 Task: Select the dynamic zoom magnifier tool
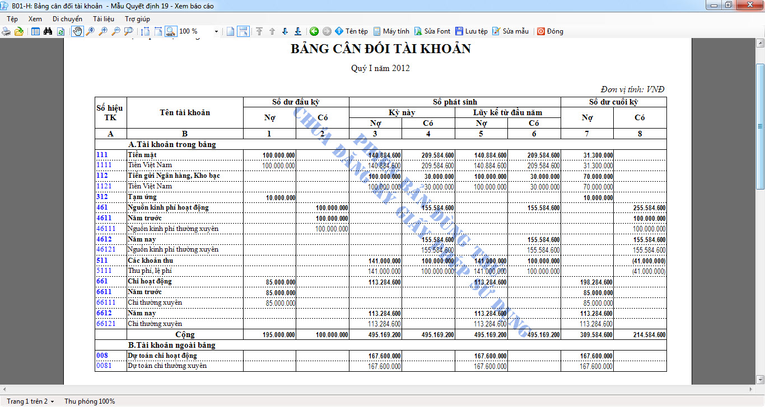pos(90,31)
